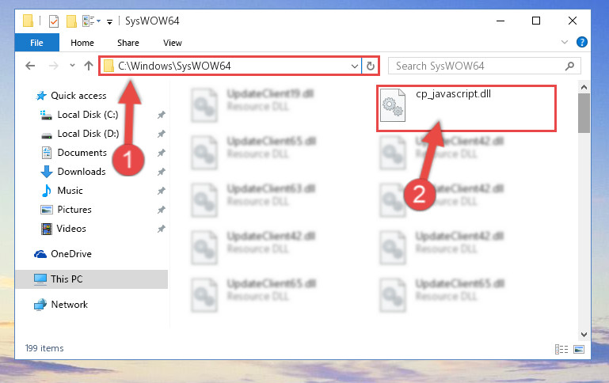
Task: Unpin Downloads from Quick access
Action: (162, 172)
